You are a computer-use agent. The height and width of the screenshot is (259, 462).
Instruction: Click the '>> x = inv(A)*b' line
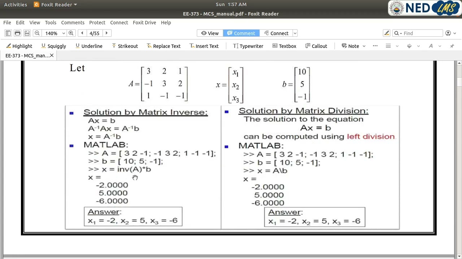pos(119,169)
